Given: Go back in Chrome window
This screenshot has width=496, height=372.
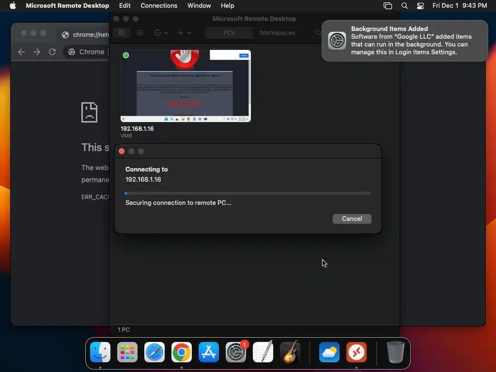Looking at the screenshot, I should pos(21,52).
